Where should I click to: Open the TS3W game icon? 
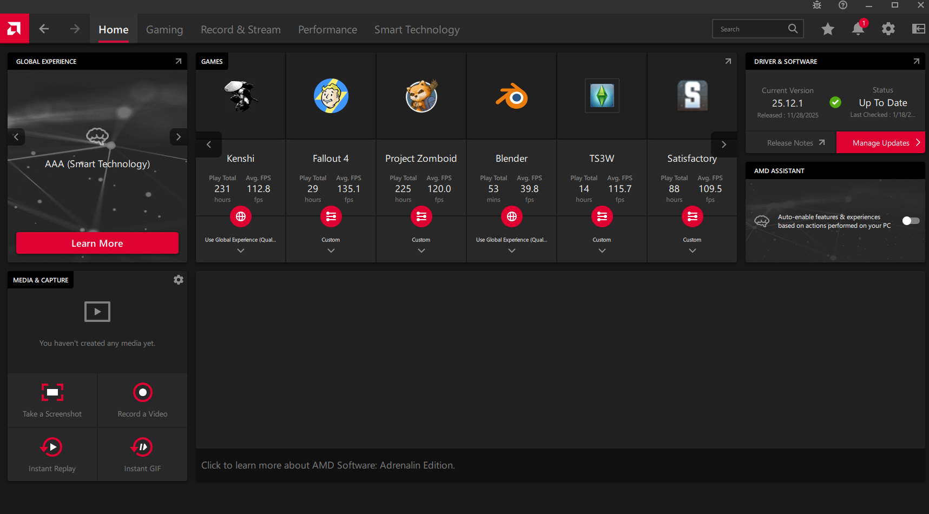pos(602,96)
